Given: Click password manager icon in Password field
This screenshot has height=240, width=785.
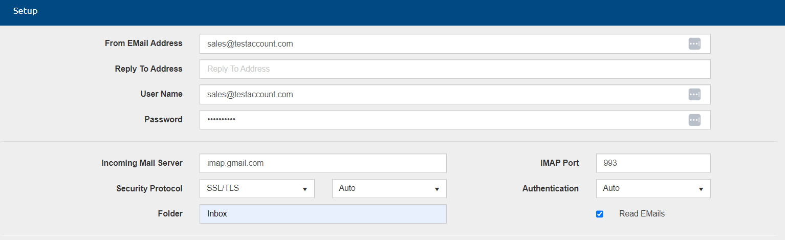Looking at the screenshot, I should click(x=694, y=120).
